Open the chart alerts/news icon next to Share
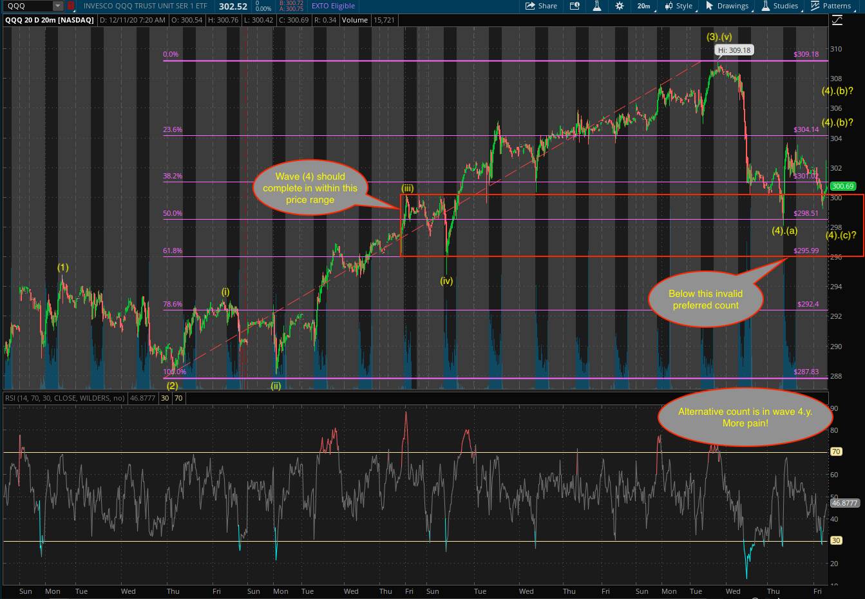865x599 pixels. click(574, 6)
